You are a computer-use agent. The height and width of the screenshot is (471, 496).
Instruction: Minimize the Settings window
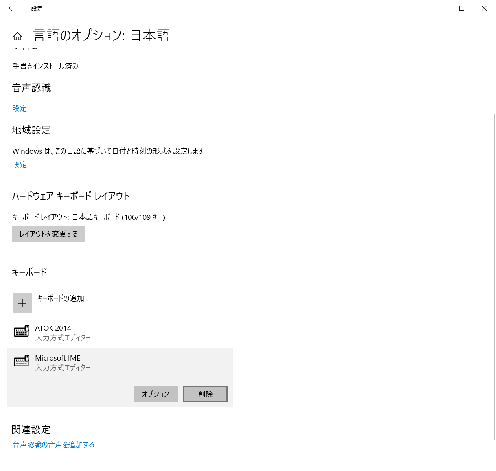click(439, 8)
